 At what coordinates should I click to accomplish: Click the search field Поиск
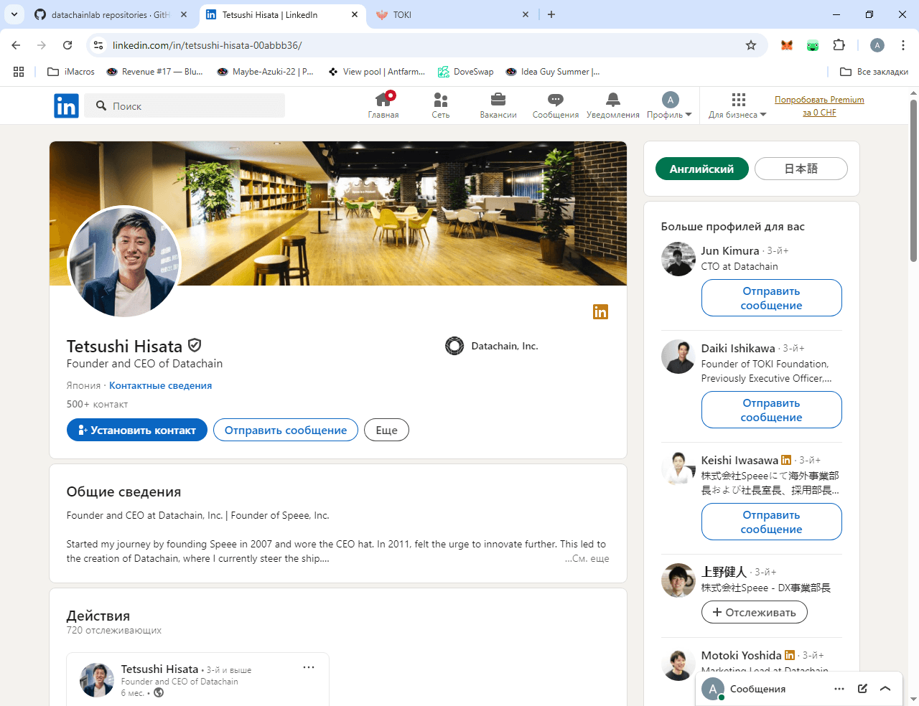click(x=185, y=105)
